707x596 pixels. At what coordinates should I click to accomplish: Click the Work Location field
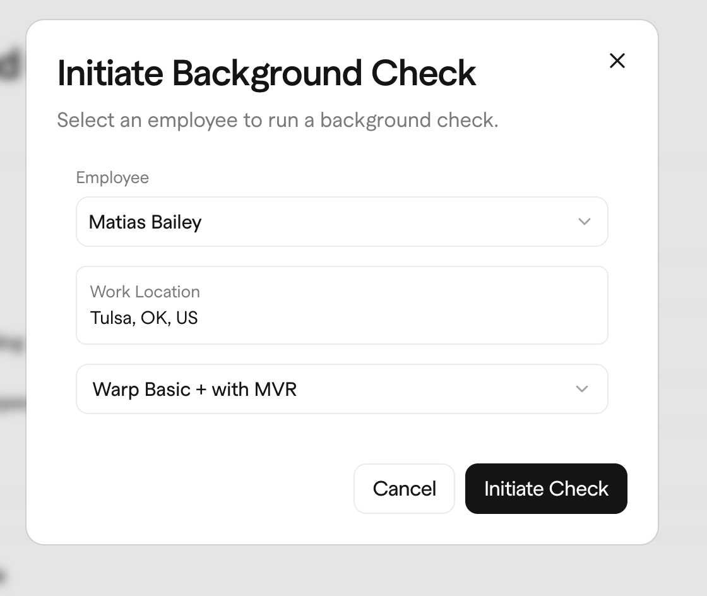(x=342, y=305)
